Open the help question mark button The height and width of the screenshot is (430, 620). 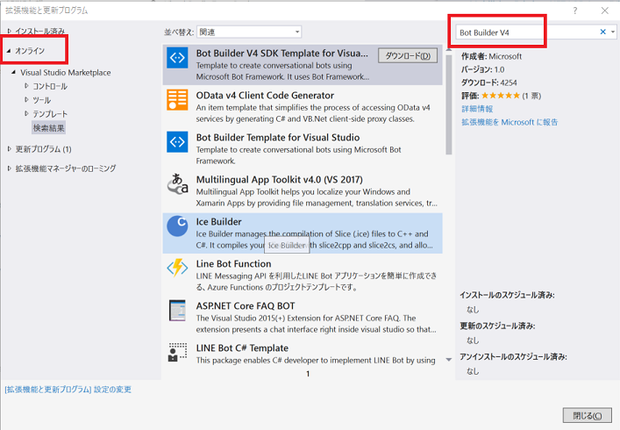coord(575,11)
